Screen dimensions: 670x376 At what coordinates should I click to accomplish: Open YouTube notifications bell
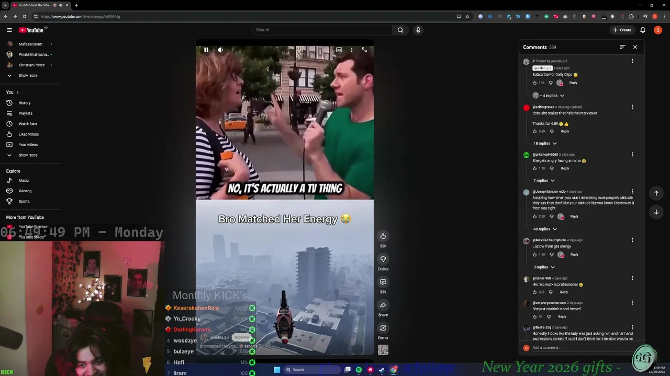pos(643,30)
